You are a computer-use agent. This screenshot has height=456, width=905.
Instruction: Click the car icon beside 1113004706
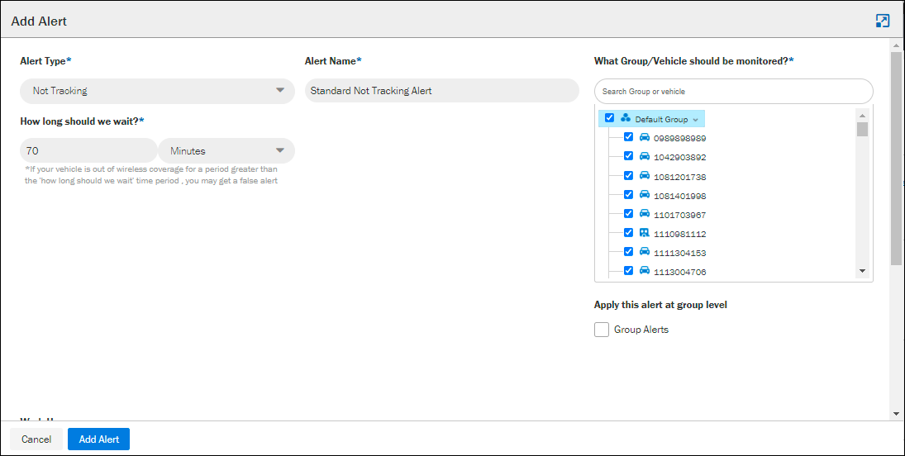pyautogui.click(x=645, y=271)
